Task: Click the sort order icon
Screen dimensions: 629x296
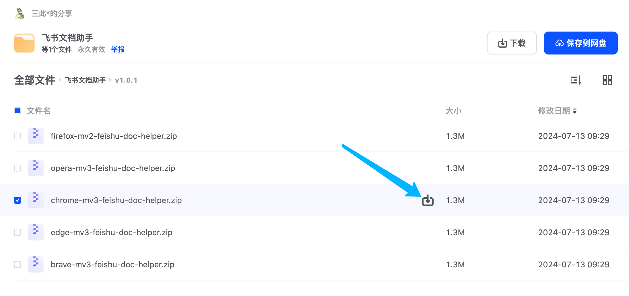Action: click(576, 80)
